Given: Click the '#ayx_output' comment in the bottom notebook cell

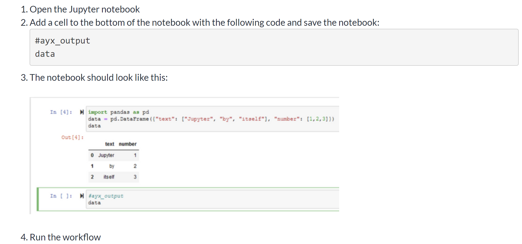Looking at the screenshot, I should click(106, 196).
